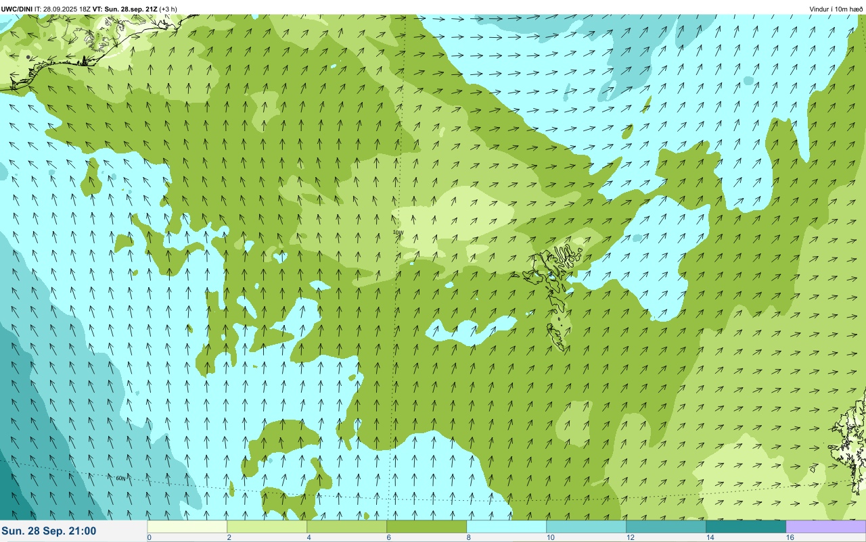Click the 8–10 pale cyan legend swatch
Viewport: 866px width, 542px height.
pos(507,526)
